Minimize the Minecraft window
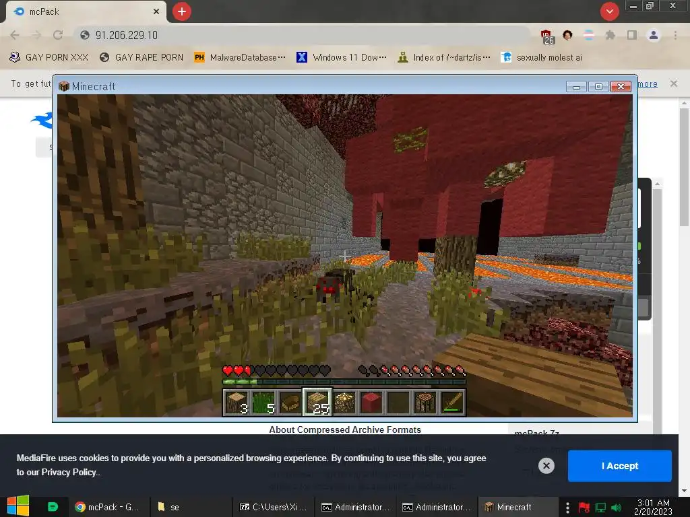This screenshot has height=517, width=690. click(577, 87)
